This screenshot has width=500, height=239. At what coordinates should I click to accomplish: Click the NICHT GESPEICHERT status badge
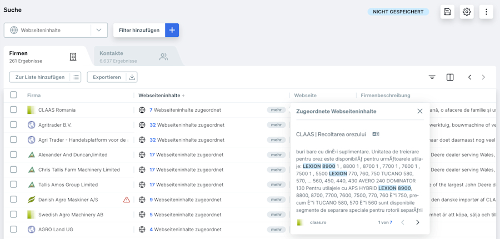398,12
